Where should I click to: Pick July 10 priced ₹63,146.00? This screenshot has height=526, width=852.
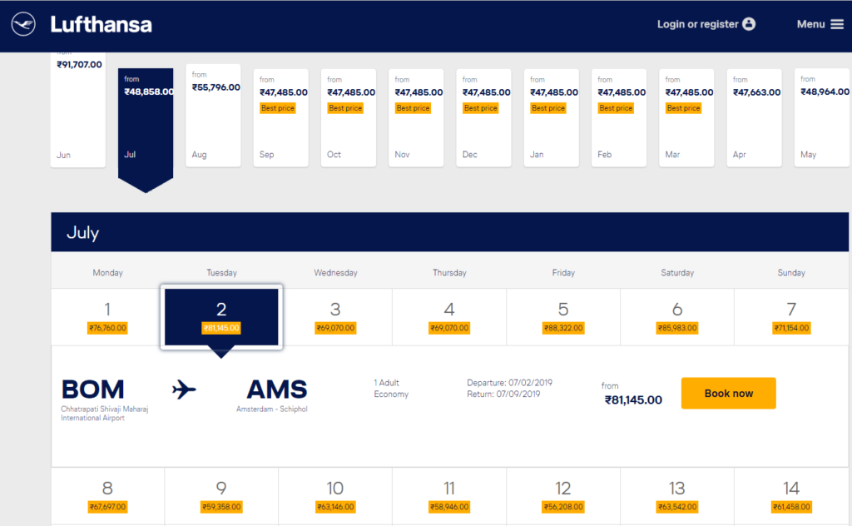coord(335,496)
